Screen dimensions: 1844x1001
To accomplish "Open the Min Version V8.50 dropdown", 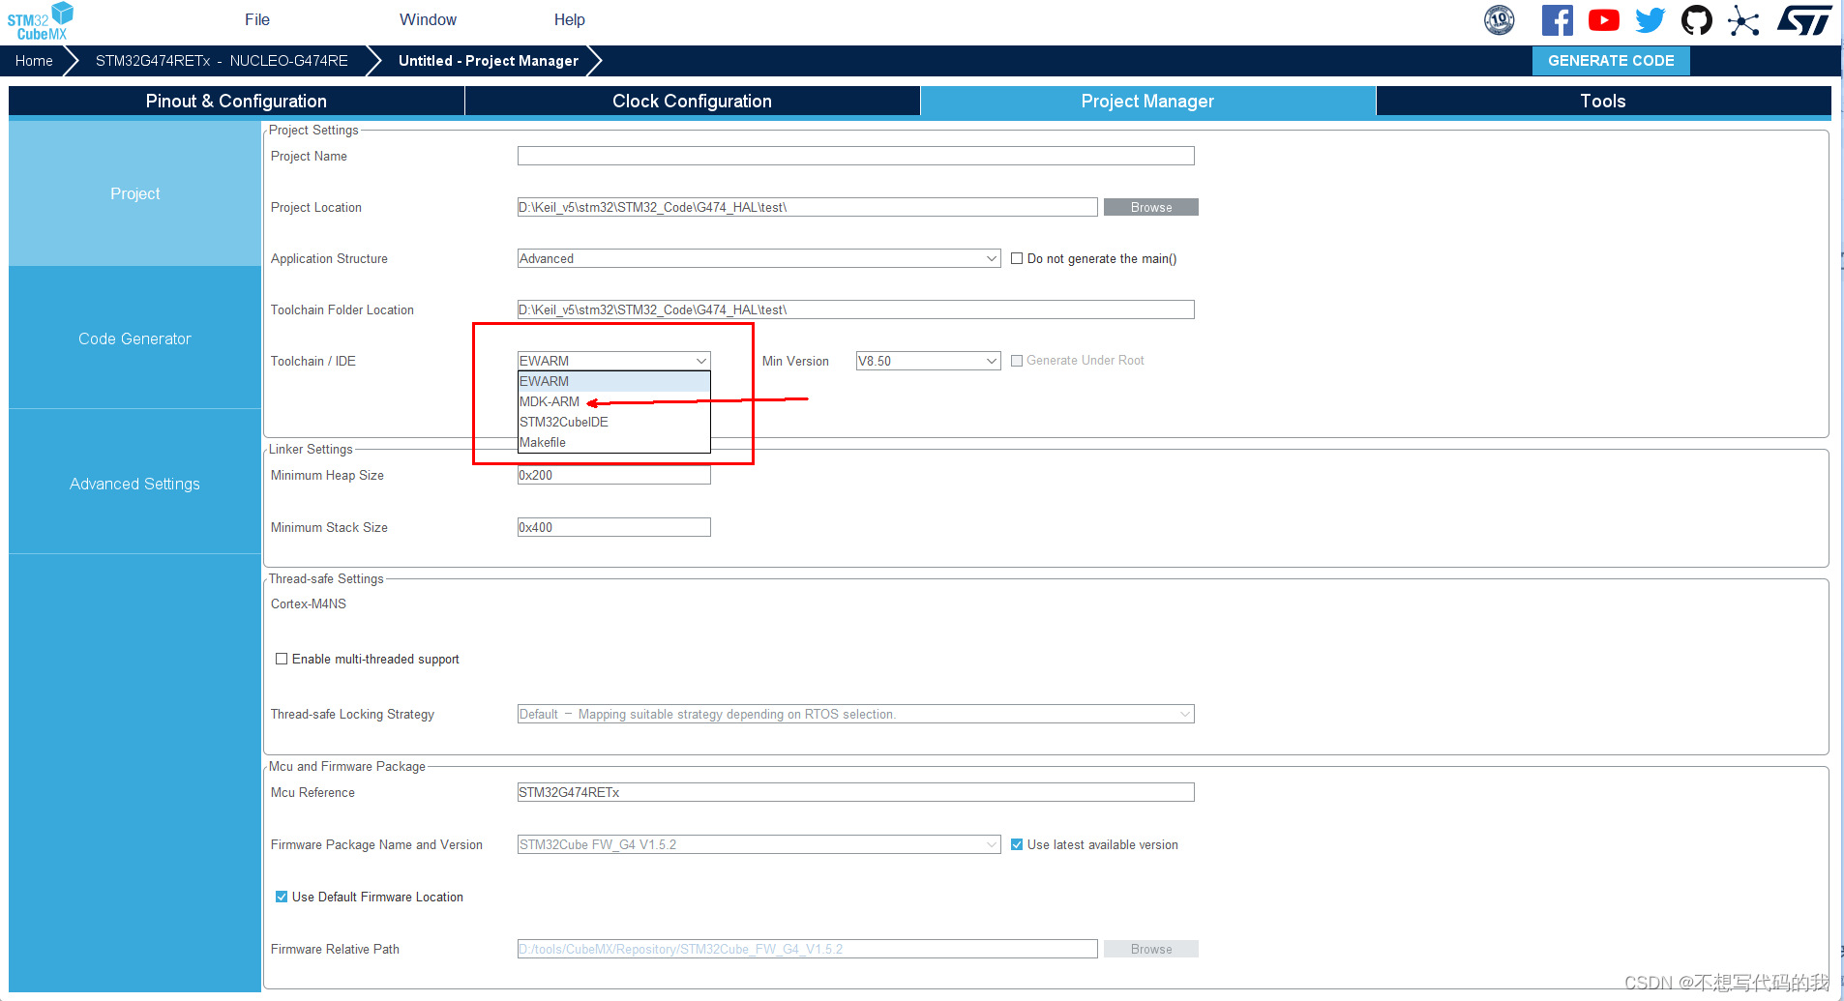I will [x=929, y=361].
